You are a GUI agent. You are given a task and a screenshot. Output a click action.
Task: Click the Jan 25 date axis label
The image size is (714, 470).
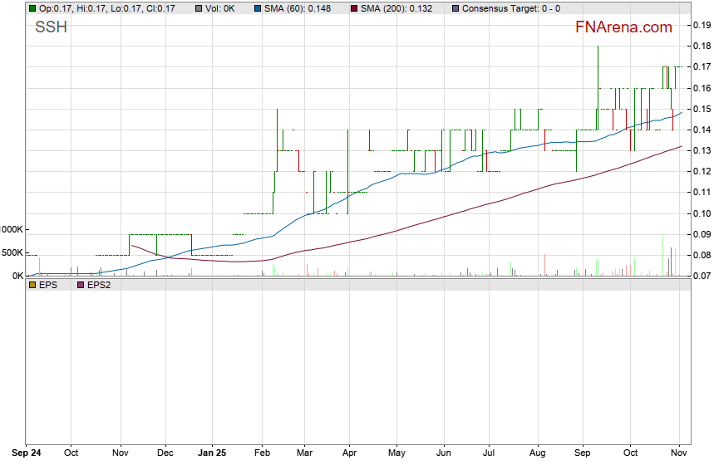214,453
